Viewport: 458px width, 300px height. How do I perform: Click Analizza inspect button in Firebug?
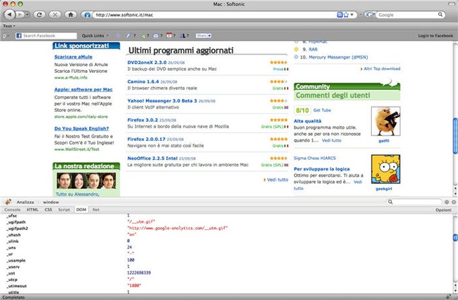25,202
